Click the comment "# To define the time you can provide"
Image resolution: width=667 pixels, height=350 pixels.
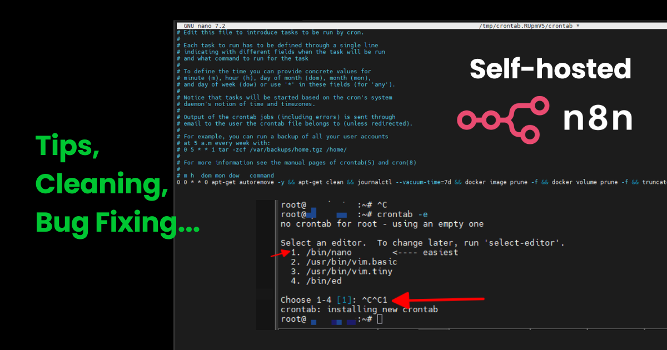[x=273, y=71]
